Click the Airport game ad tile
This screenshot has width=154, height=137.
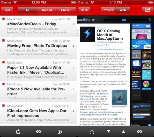coord(146,65)
